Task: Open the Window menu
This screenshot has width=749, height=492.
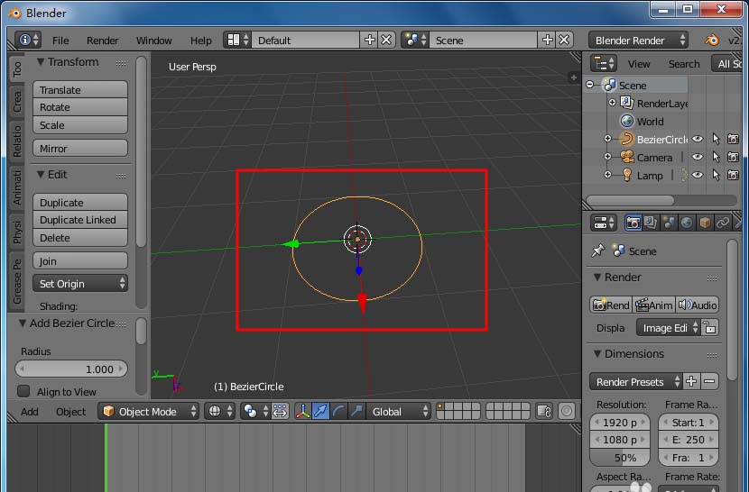Action: tap(153, 41)
